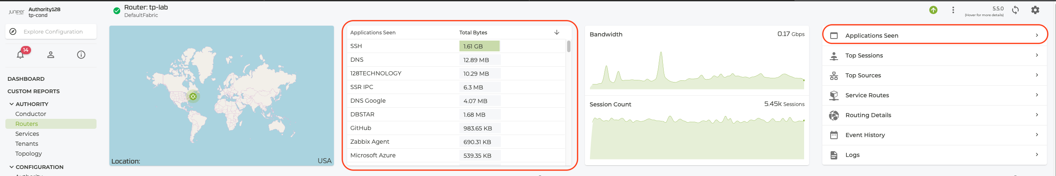Collapse the CONFIGURATION section

tap(12, 167)
